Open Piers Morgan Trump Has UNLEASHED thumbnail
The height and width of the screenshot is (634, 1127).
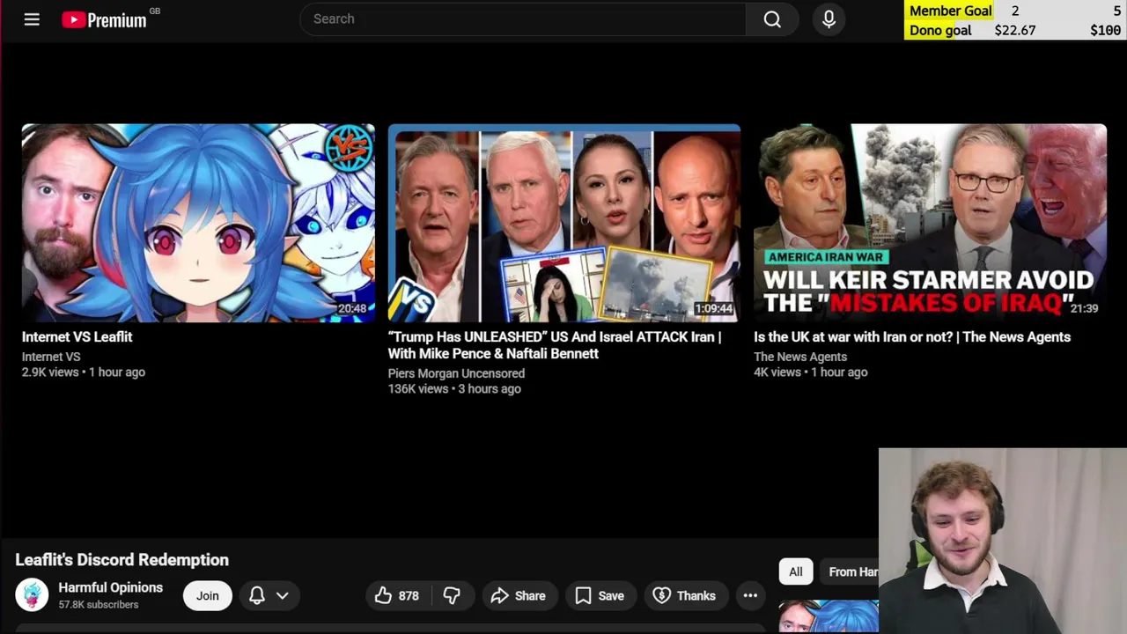(x=564, y=223)
